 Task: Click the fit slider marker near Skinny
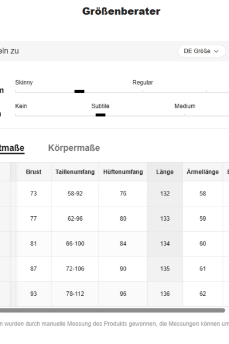tap(80, 91)
